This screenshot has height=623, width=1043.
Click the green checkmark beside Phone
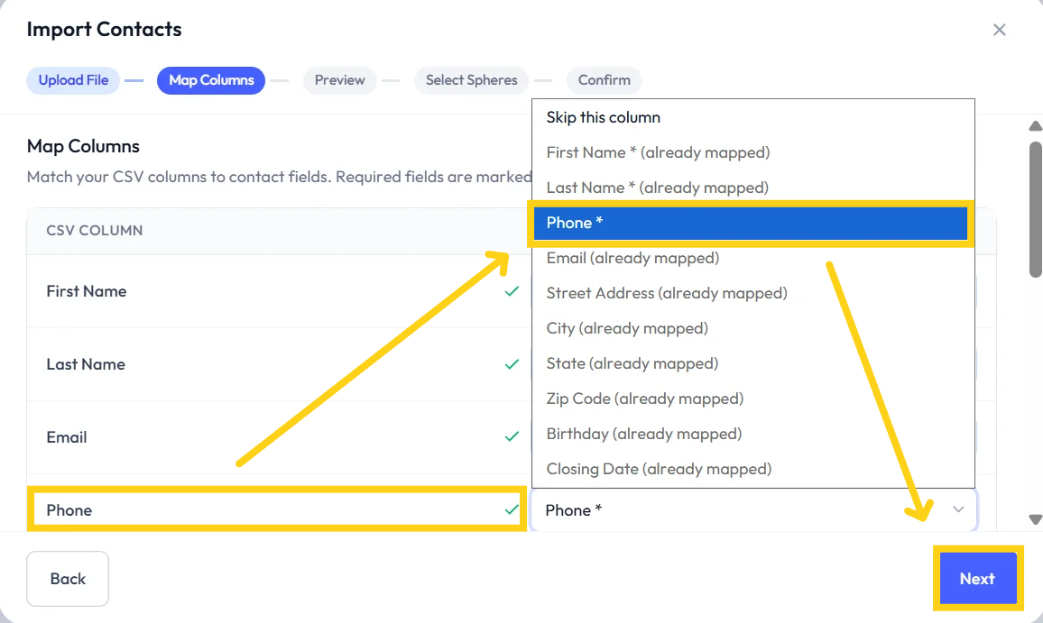coord(512,510)
